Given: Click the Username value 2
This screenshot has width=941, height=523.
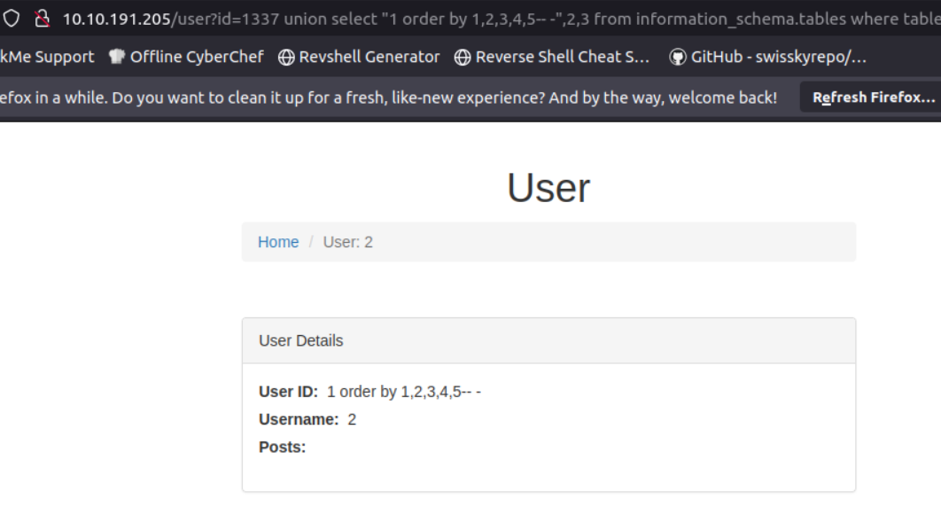Looking at the screenshot, I should tap(352, 419).
